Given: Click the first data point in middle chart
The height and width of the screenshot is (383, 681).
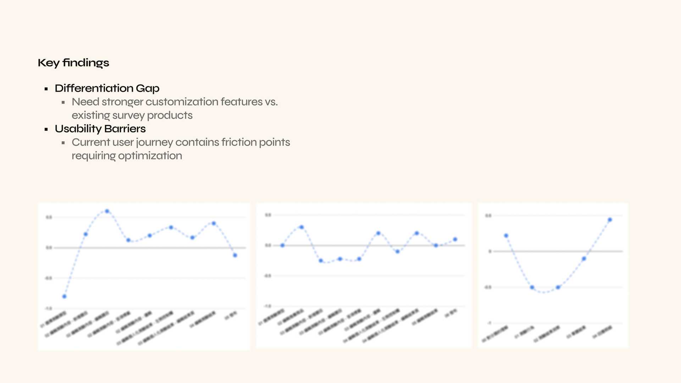Looking at the screenshot, I should [282, 245].
